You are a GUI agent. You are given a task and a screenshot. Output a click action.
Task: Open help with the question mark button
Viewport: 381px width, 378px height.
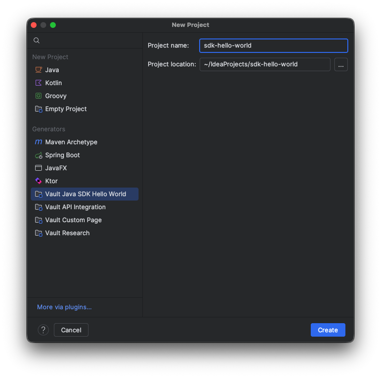pos(43,330)
